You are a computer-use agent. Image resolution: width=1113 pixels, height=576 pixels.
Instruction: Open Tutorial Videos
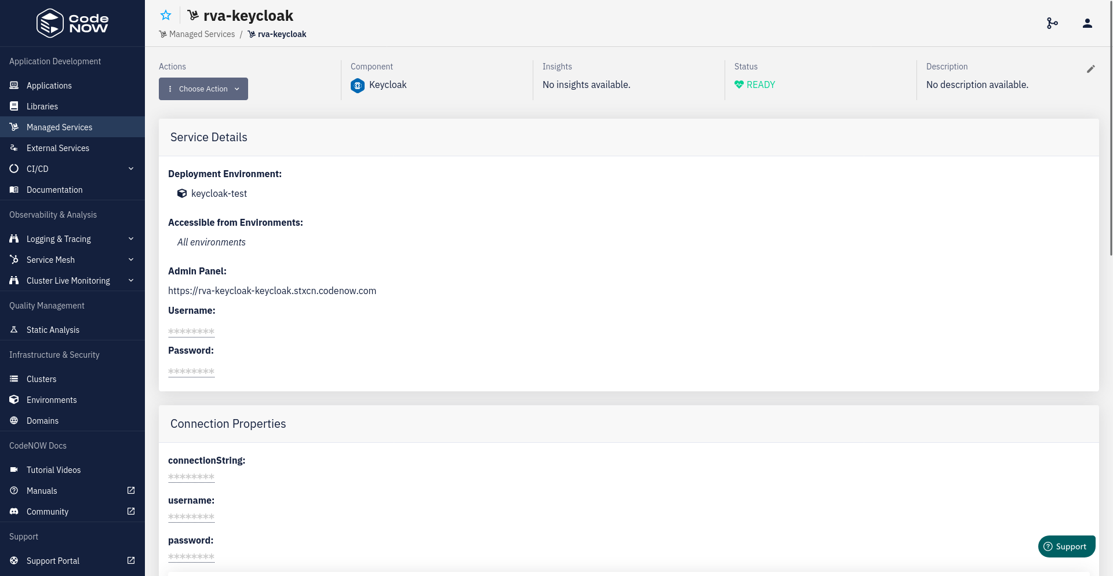click(72, 469)
